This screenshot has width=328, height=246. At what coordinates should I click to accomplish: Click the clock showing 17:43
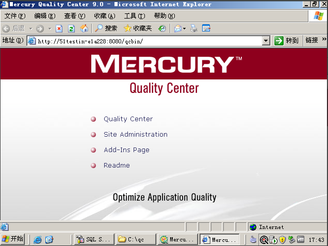click(316, 239)
